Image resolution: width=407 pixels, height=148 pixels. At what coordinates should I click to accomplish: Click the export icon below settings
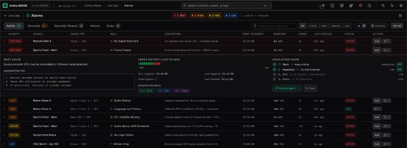pyautogui.click(x=400, y=16)
